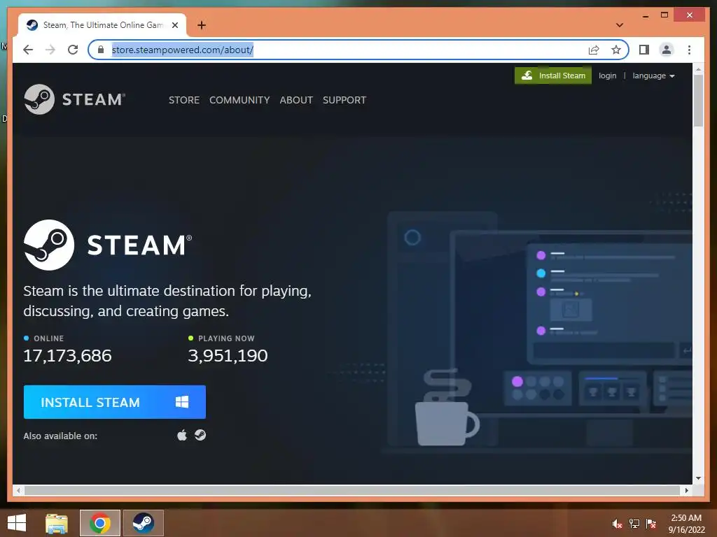Click the vertical scrollbar thumb
This screenshot has width=717, height=537.
[x=698, y=101]
